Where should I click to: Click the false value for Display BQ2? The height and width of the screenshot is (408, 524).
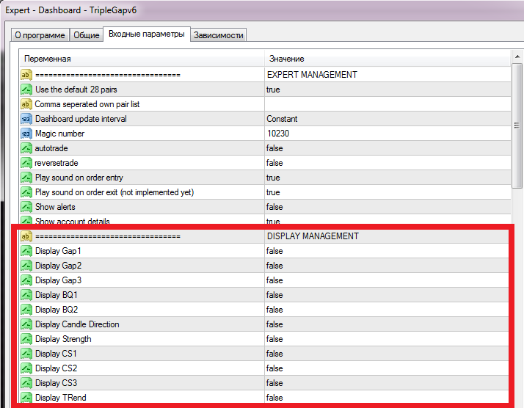pyautogui.click(x=386, y=310)
